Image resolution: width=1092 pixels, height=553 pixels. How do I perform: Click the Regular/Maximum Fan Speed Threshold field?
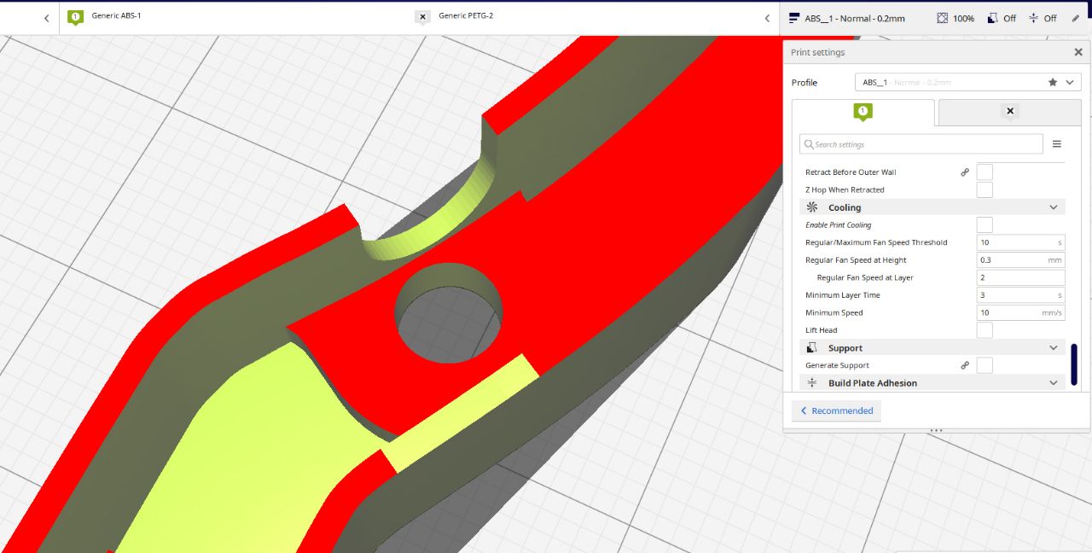pyautogui.click(x=1021, y=242)
